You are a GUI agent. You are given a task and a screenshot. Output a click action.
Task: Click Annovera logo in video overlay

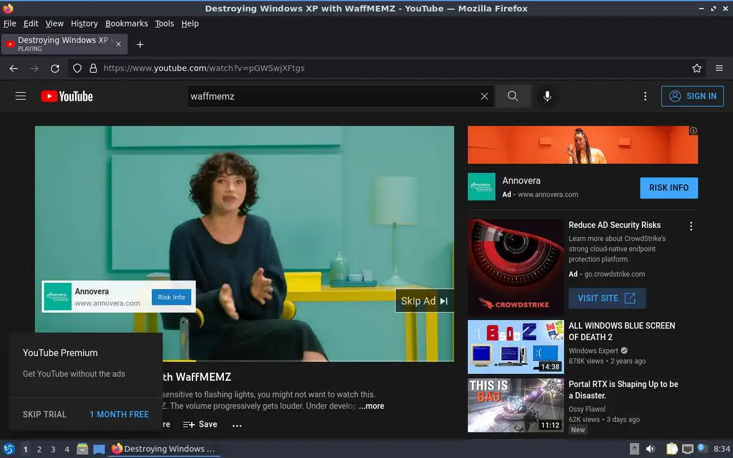click(58, 297)
